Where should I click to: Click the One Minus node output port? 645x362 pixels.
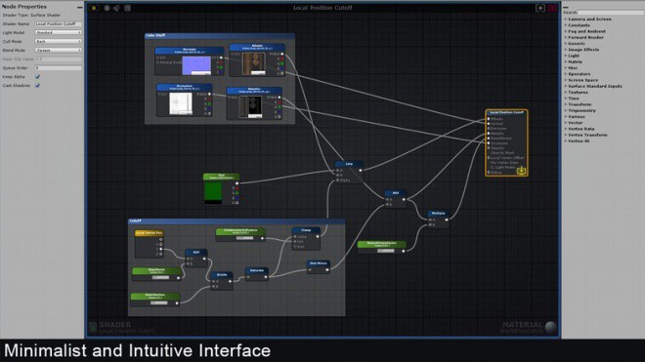pos(327,270)
